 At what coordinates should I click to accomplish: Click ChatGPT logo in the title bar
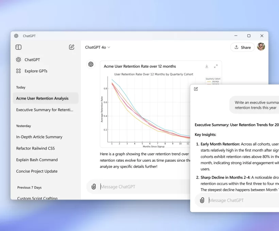[16, 36]
